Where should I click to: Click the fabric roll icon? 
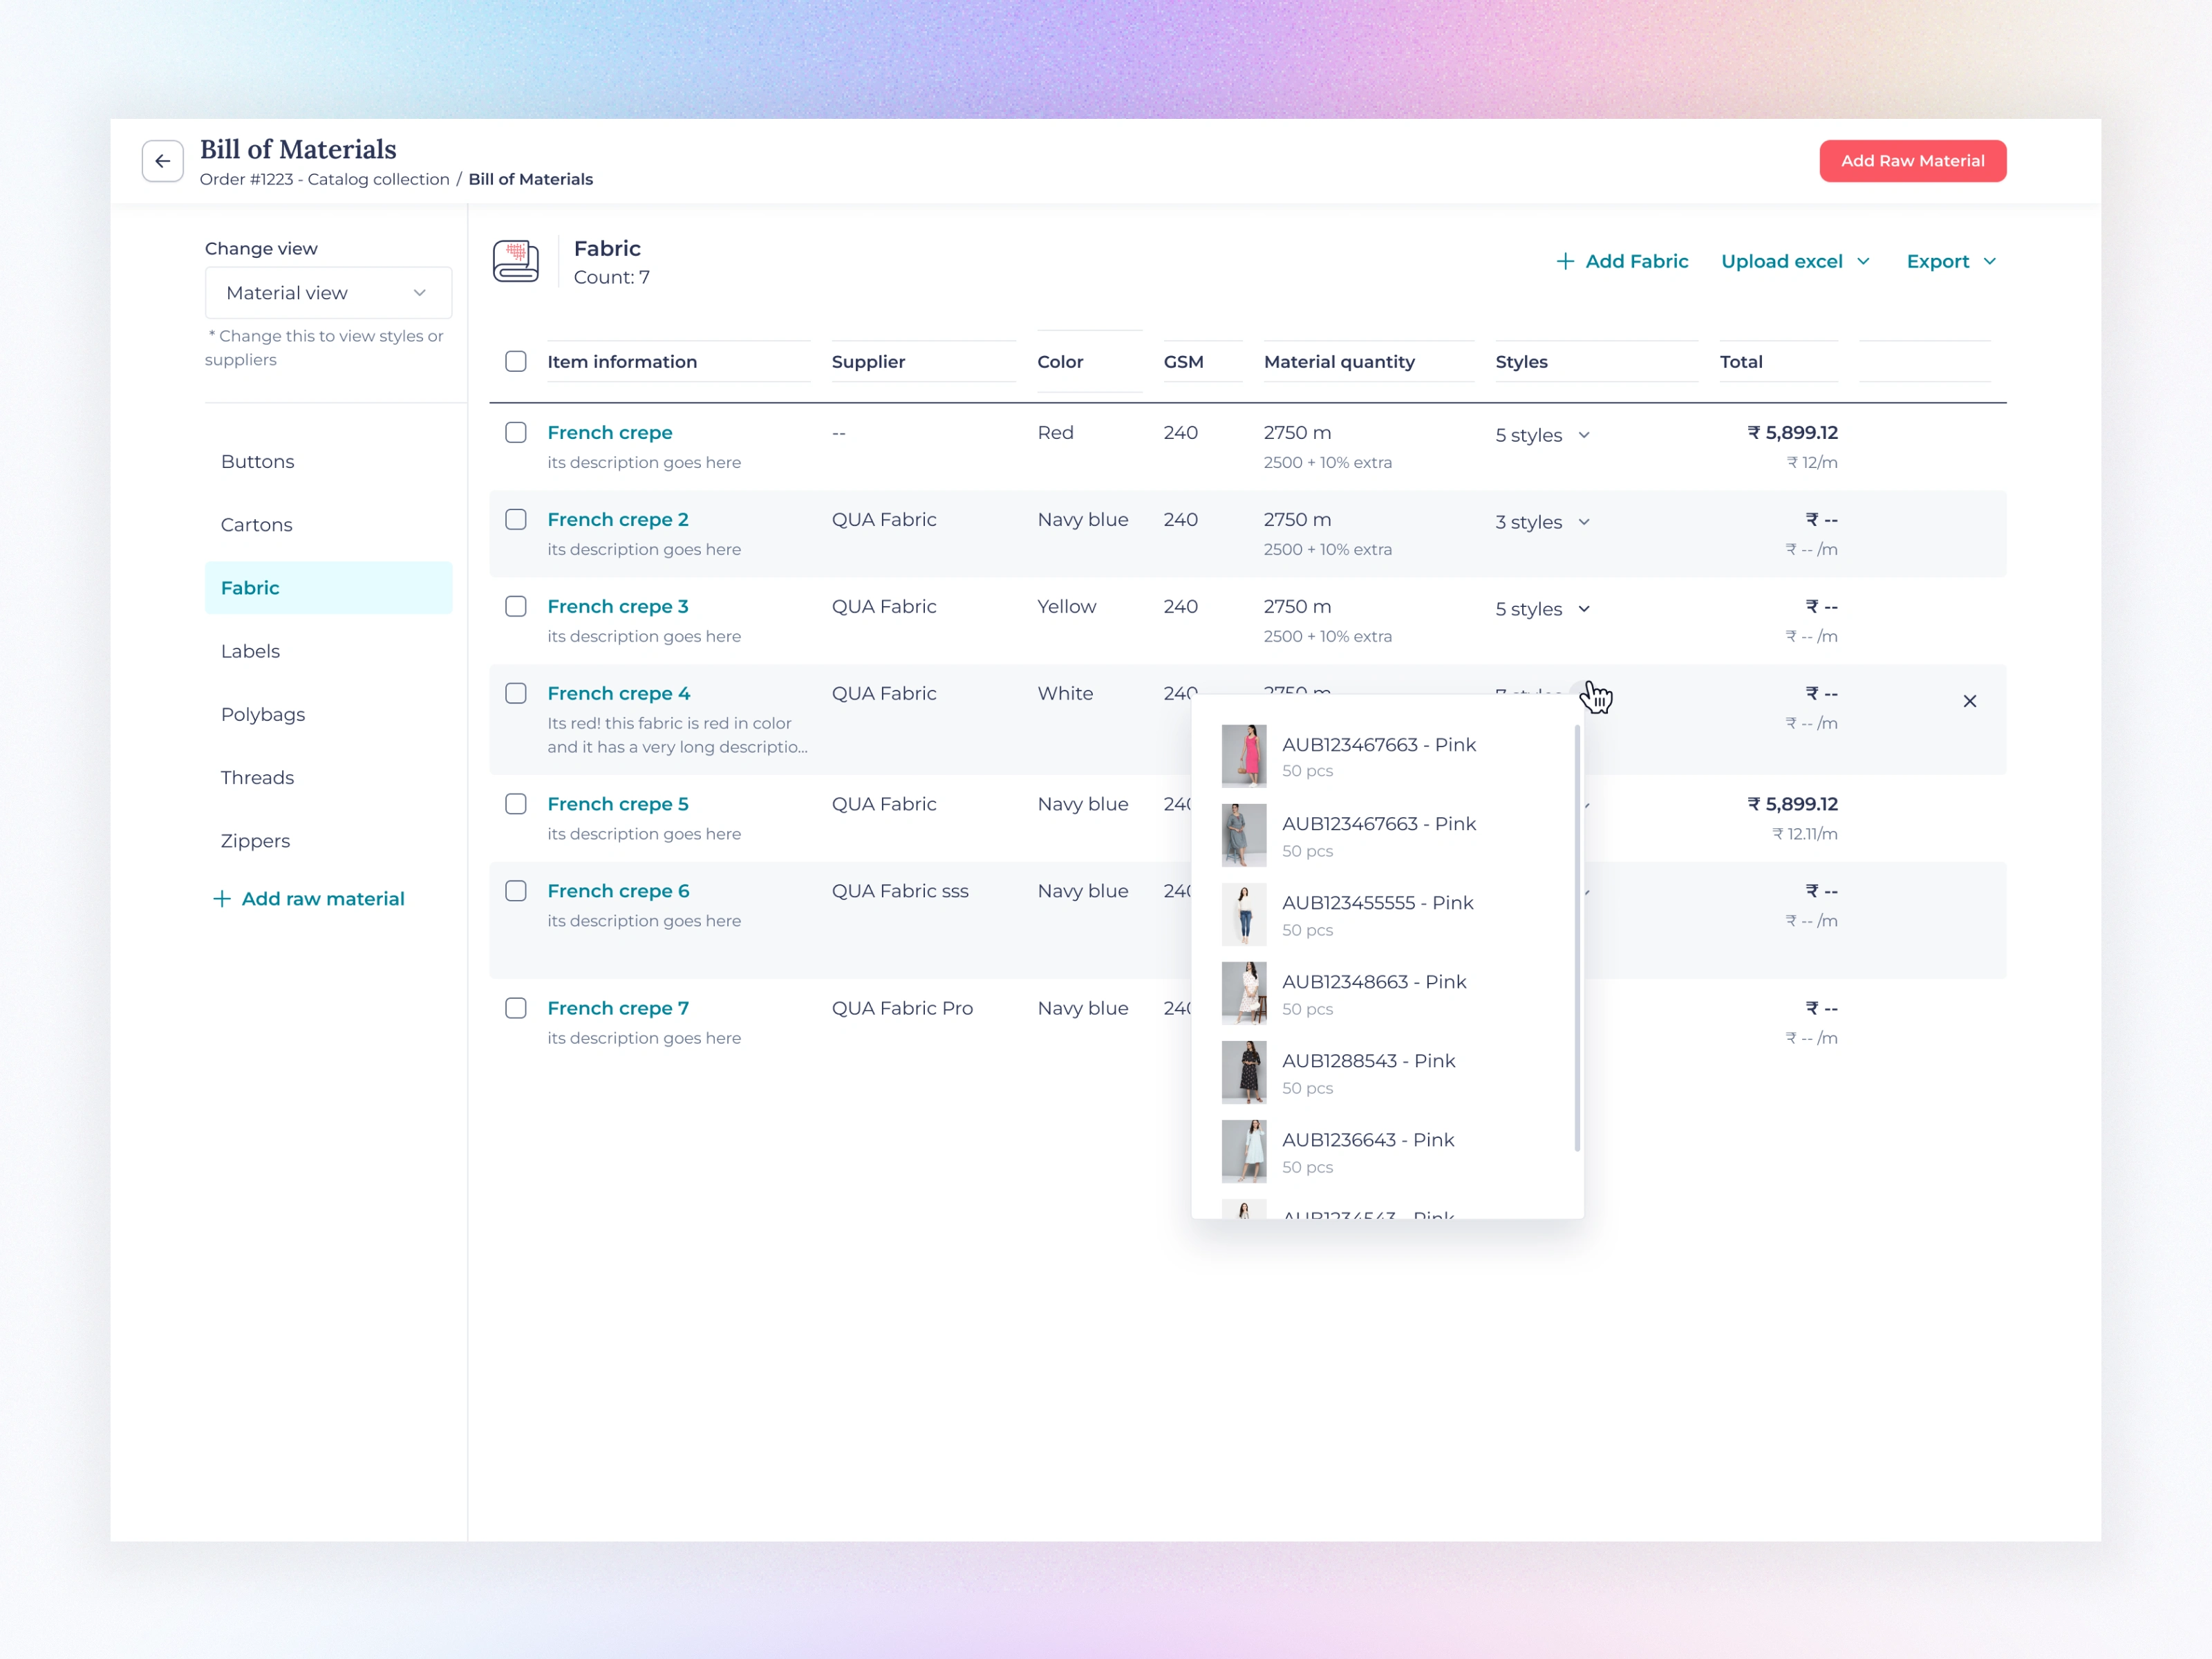coord(516,261)
